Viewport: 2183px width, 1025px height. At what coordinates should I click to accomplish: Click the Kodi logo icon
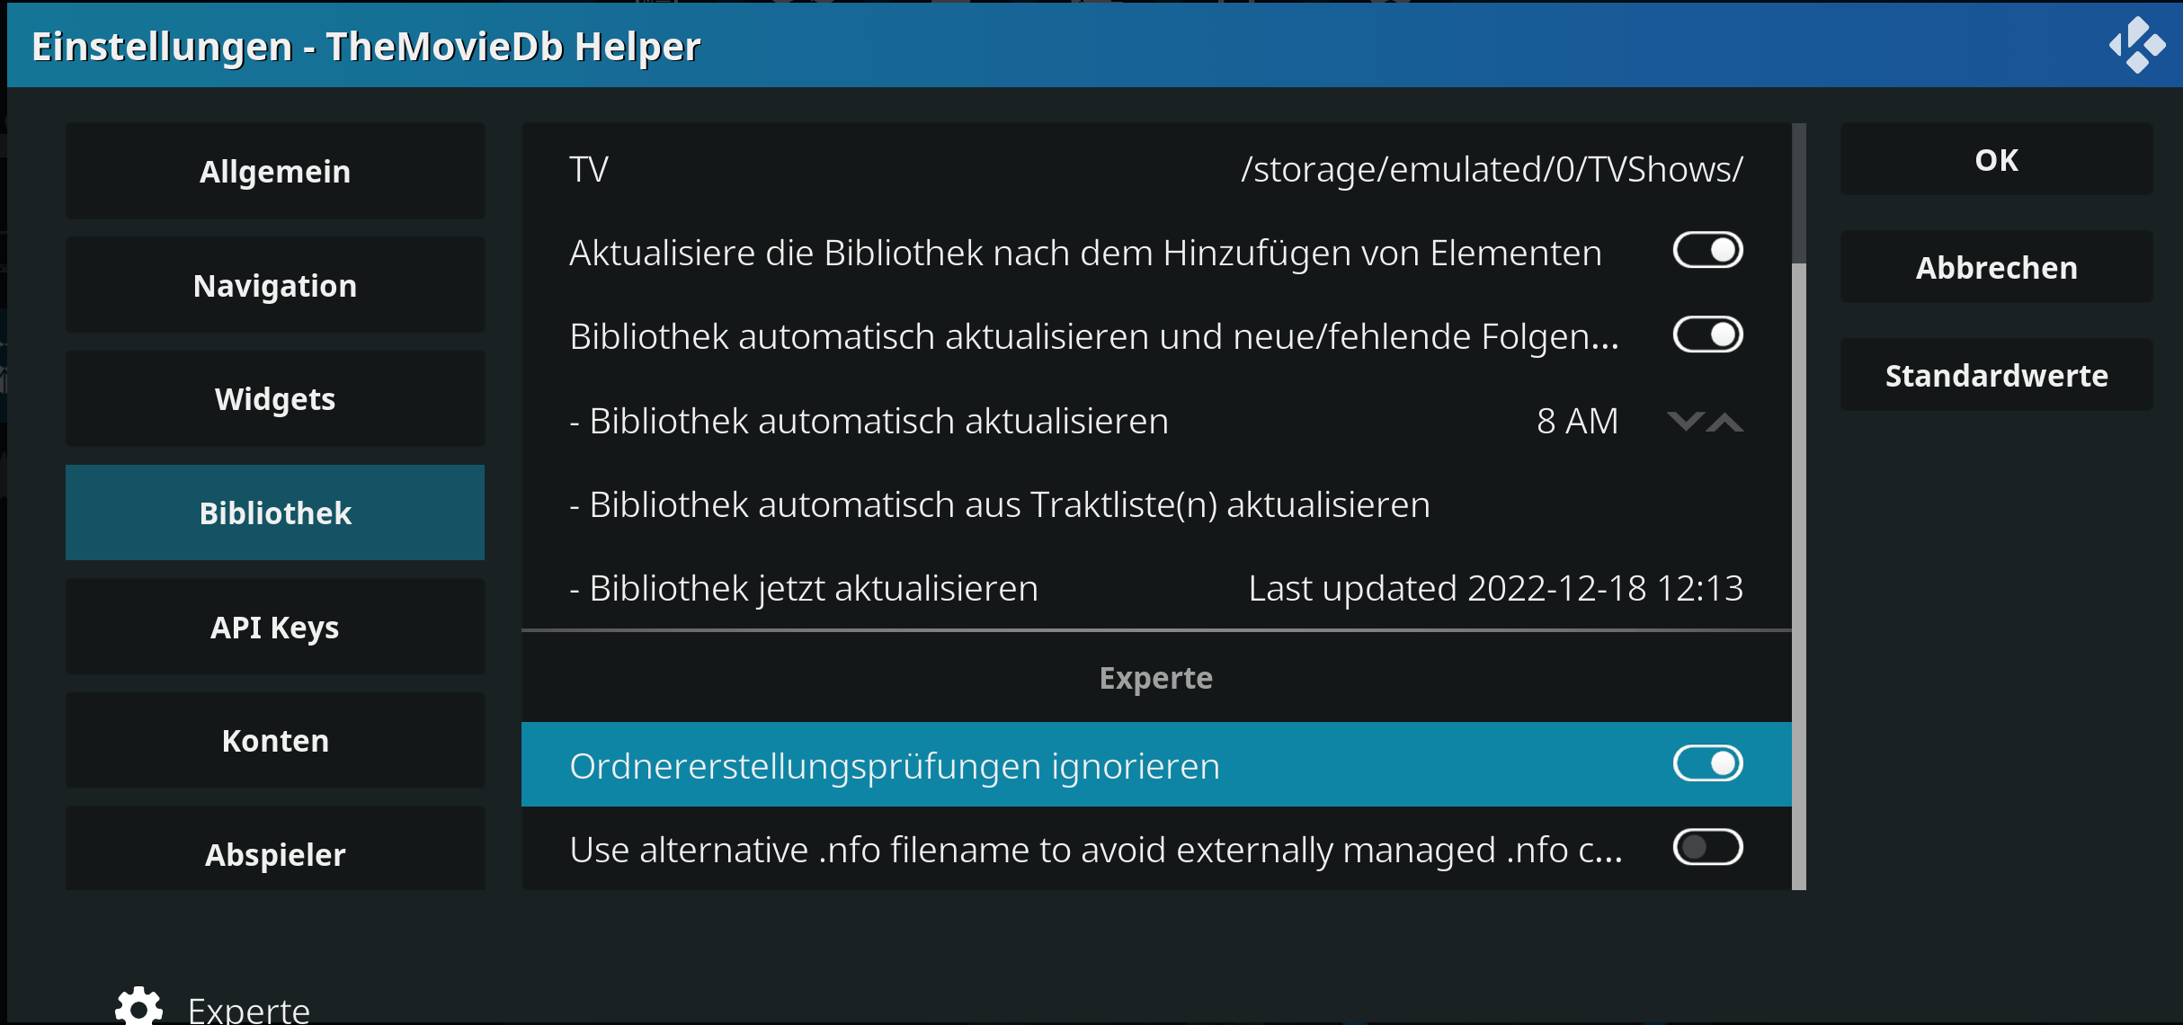(2137, 45)
